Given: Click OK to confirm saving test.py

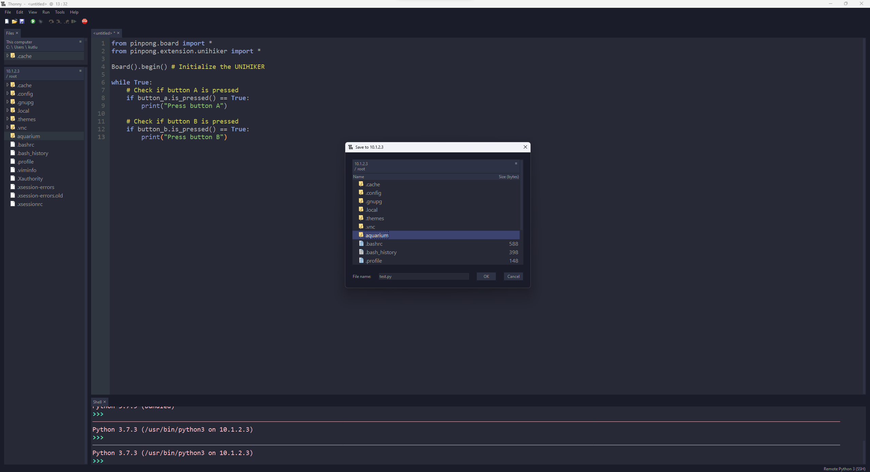Looking at the screenshot, I should (487, 276).
